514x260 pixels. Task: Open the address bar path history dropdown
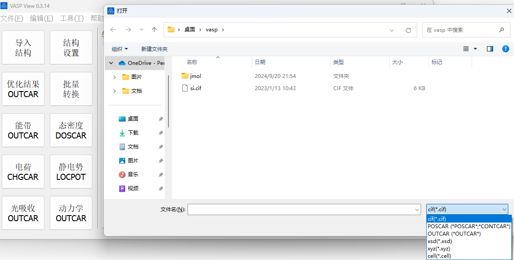(x=391, y=30)
